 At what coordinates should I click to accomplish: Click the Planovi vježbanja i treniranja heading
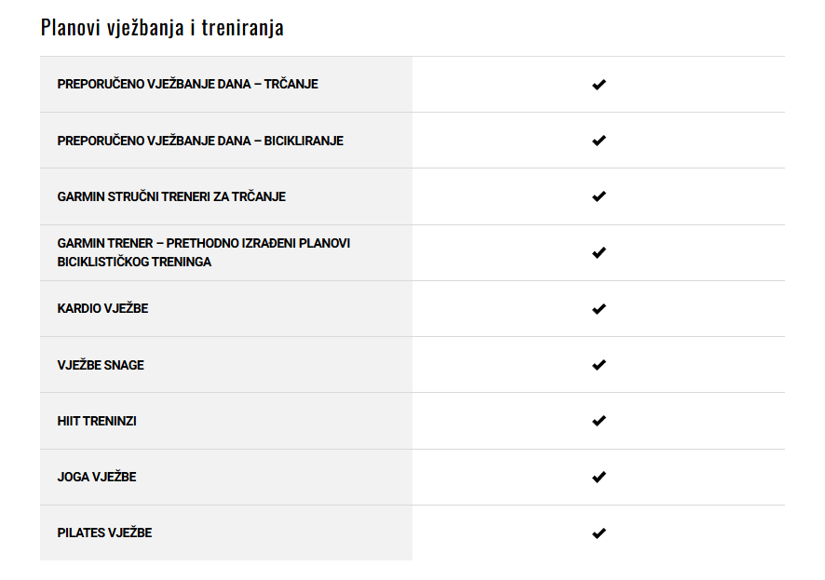[162, 27]
